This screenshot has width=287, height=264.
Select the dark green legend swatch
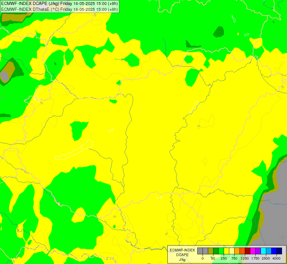click(216, 251)
